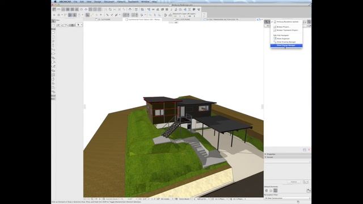Select the Skylight tool in the toolbox

click(x=53, y=71)
